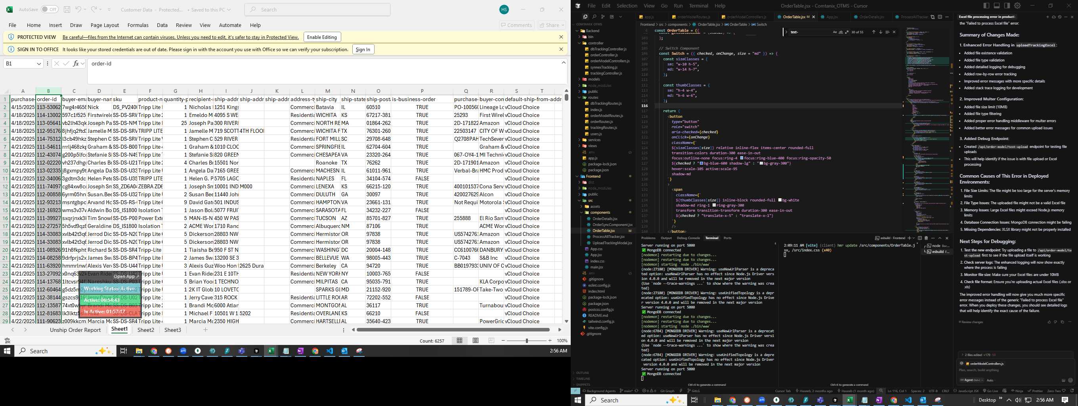Click the Select All corner of the worksheet
This screenshot has width=1078, height=406.
click(6, 91)
